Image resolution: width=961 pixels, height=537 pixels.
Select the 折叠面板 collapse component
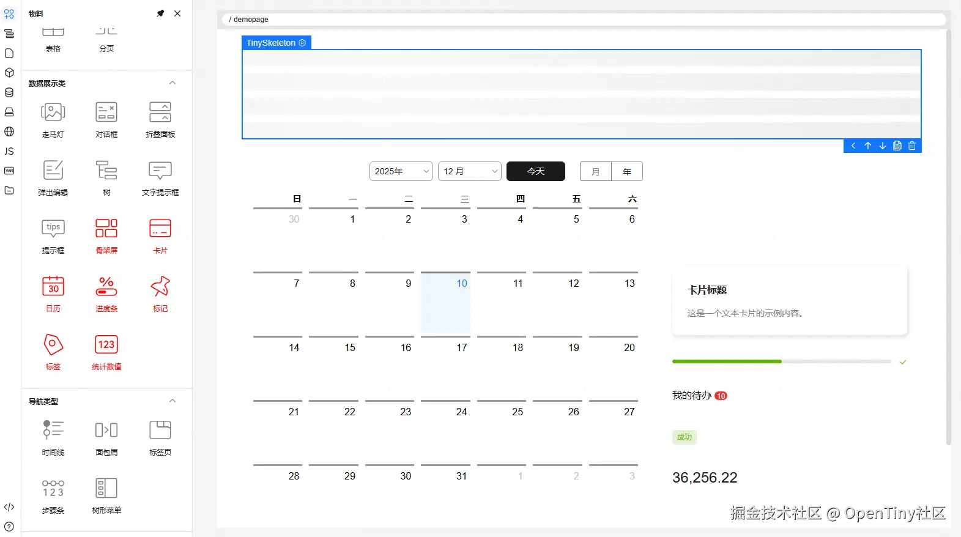click(x=160, y=120)
